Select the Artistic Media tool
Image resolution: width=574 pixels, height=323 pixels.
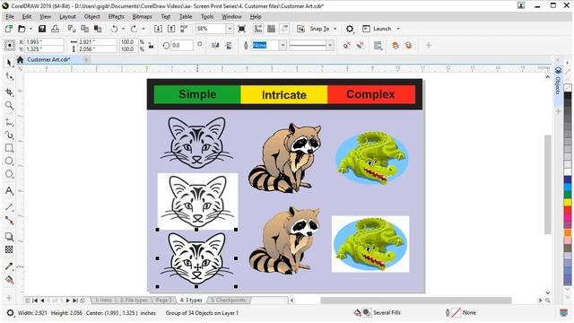point(9,135)
